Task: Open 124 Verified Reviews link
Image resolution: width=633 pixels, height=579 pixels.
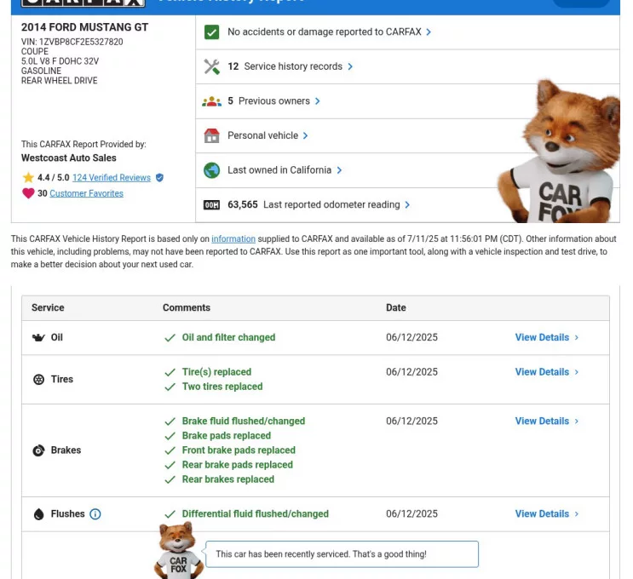Action: click(x=112, y=178)
